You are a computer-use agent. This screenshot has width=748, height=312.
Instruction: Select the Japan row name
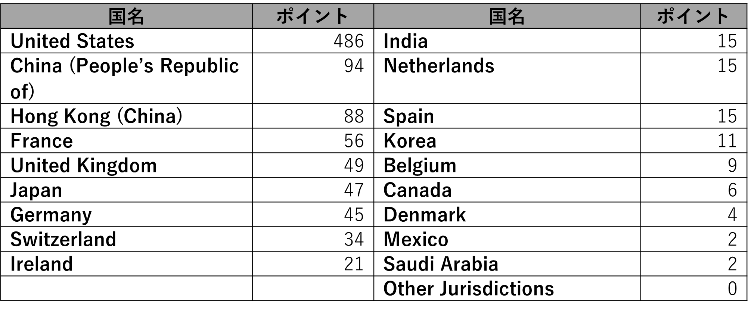127,190
